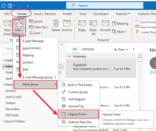Expand the By Date sort dropdown
The height and width of the screenshot is (131, 156).
click(121, 50)
